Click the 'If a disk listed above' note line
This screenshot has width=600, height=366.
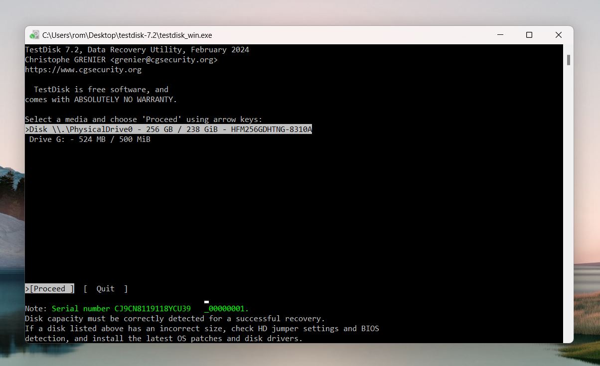click(202, 329)
